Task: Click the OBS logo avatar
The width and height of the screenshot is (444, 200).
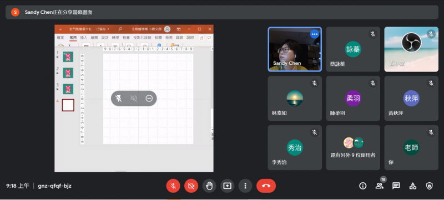Action: coord(411,42)
